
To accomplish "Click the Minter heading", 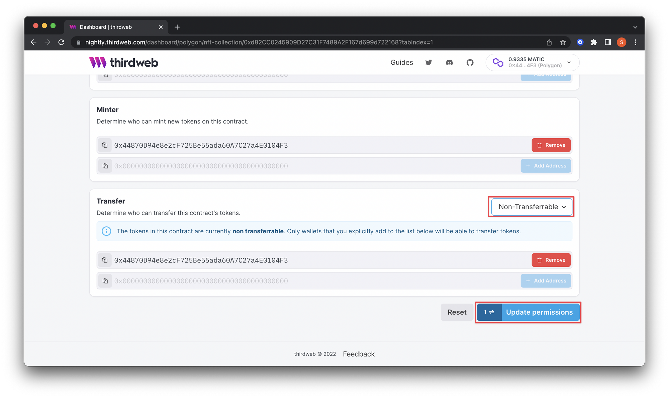I will pyautogui.click(x=107, y=110).
